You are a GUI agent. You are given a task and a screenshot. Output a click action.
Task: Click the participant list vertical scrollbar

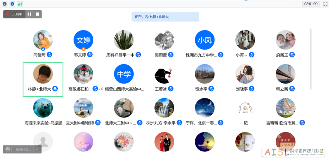tap(311, 59)
